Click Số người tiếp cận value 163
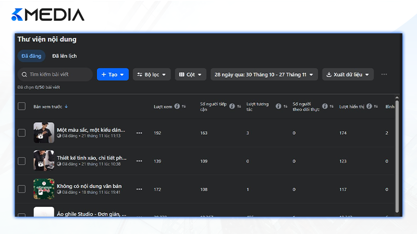417x234 pixels. [204, 133]
